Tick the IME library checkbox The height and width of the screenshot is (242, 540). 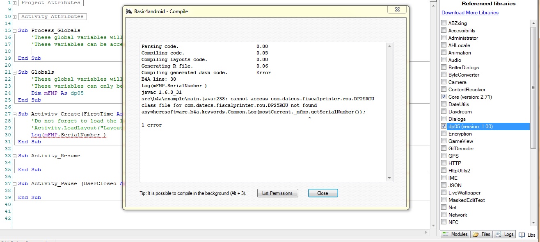pos(444,178)
